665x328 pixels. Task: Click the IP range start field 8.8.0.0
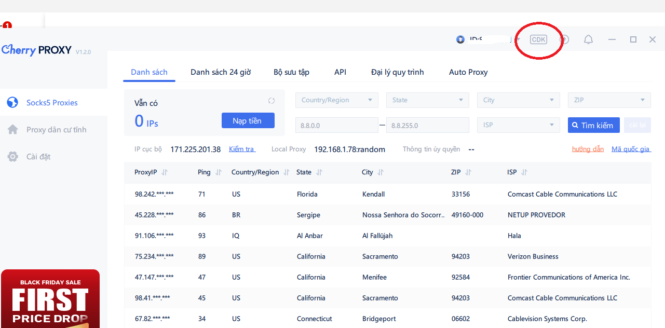coord(336,125)
